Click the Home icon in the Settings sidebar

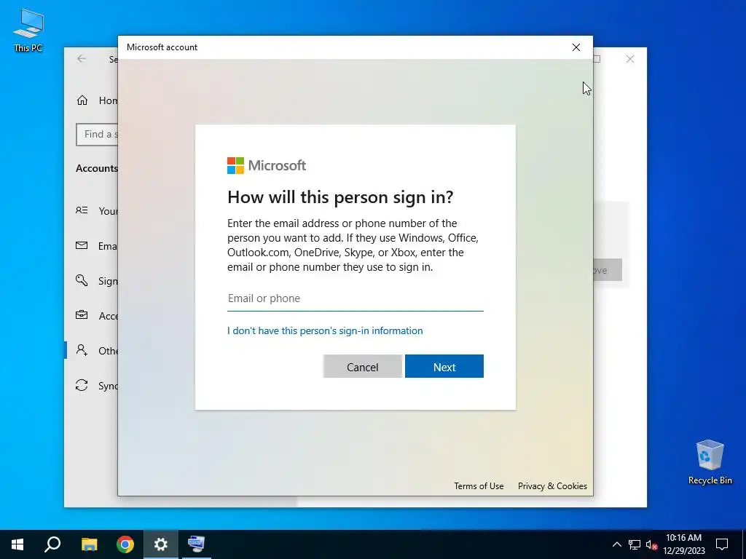(82, 100)
